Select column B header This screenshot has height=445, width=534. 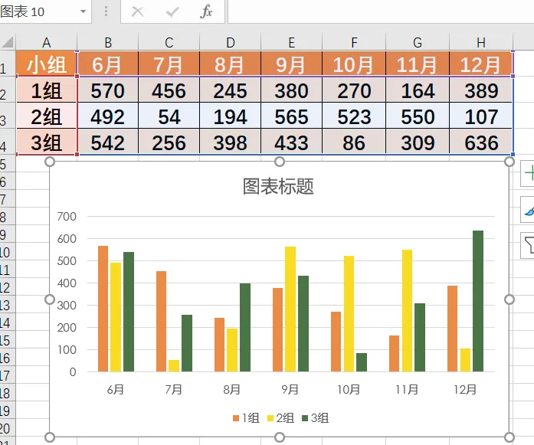tap(108, 43)
